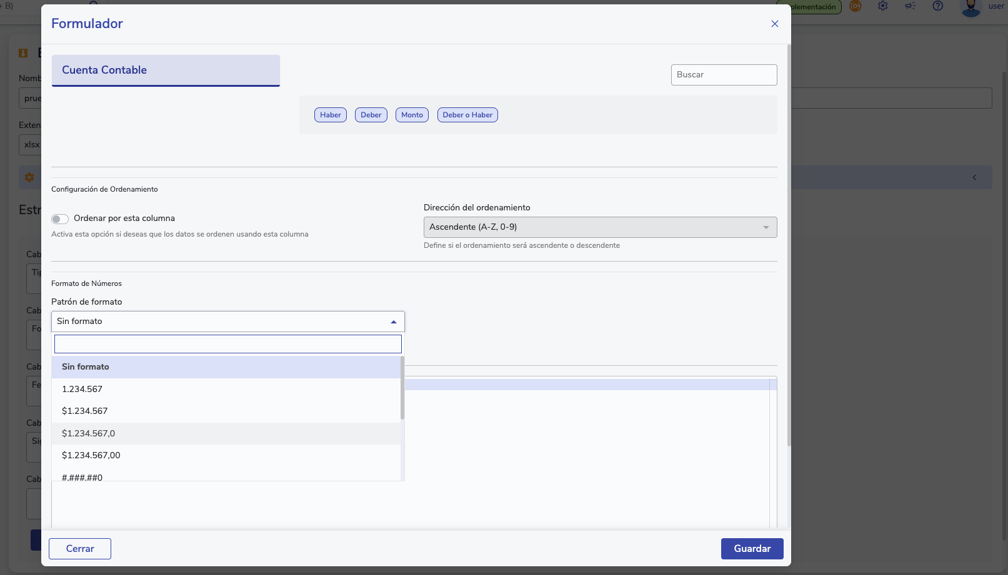This screenshot has height=575, width=1008.
Task: Enable "Ordenar por esta columna" switch
Action: [60, 219]
